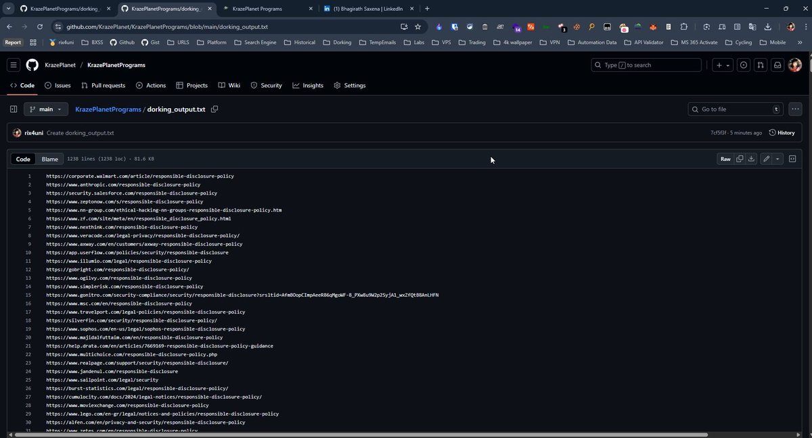Select the Code view toggle
812x438 pixels.
[23, 159]
